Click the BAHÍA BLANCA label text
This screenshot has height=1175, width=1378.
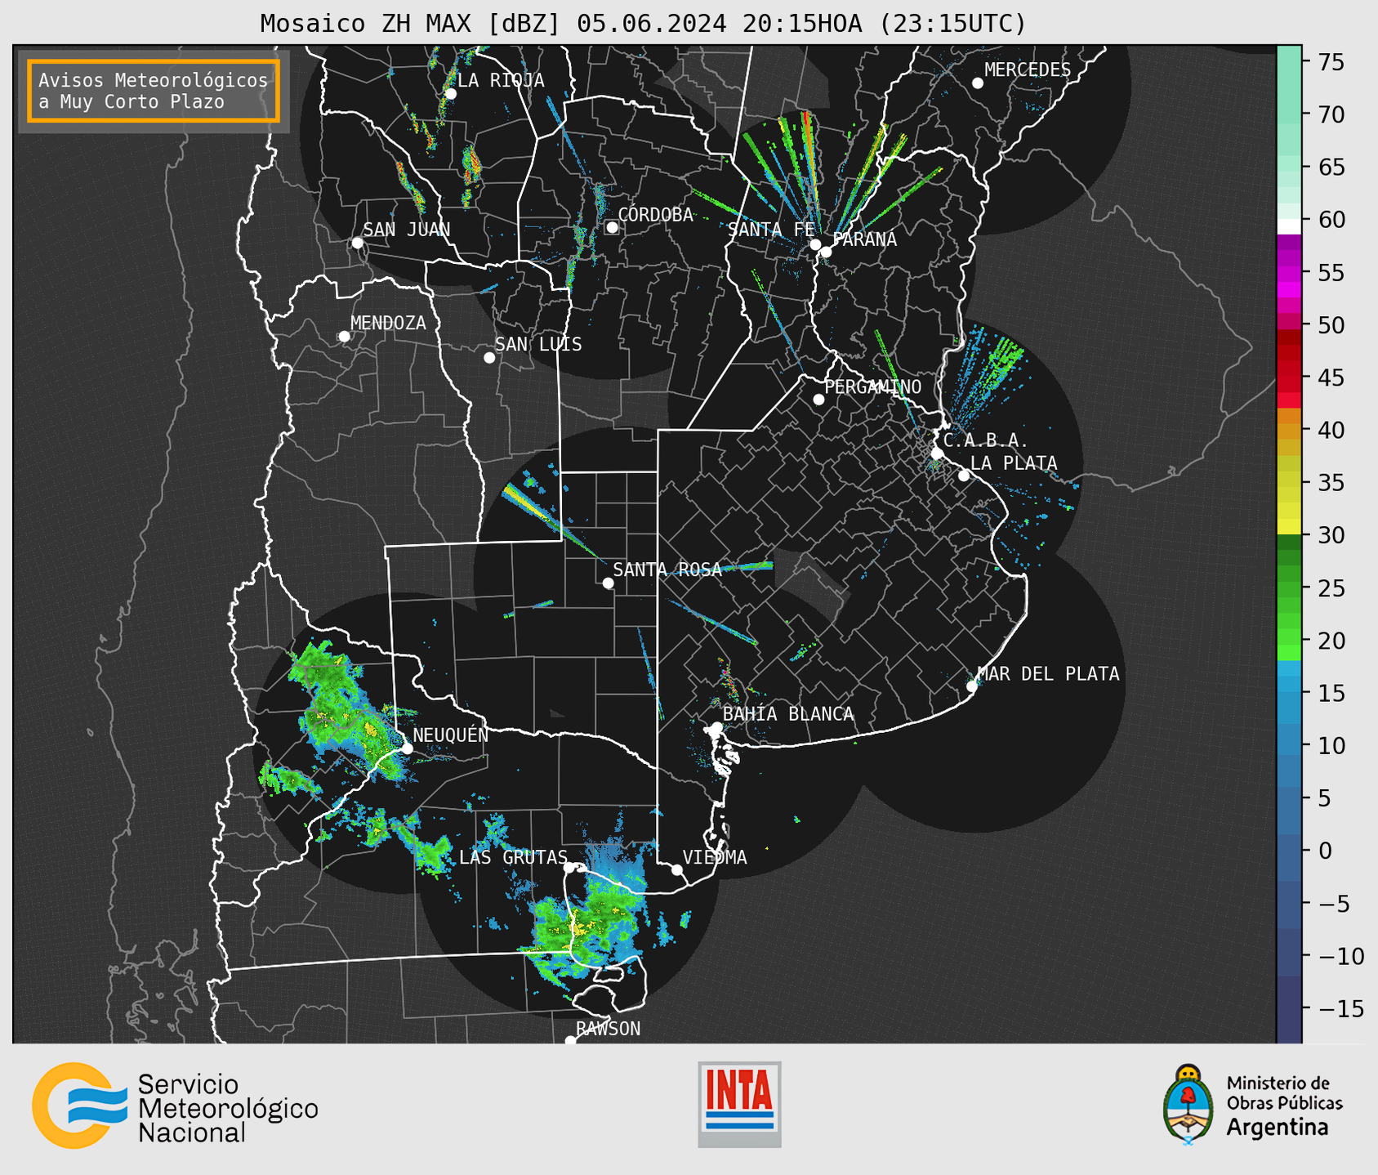click(x=788, y=714)
